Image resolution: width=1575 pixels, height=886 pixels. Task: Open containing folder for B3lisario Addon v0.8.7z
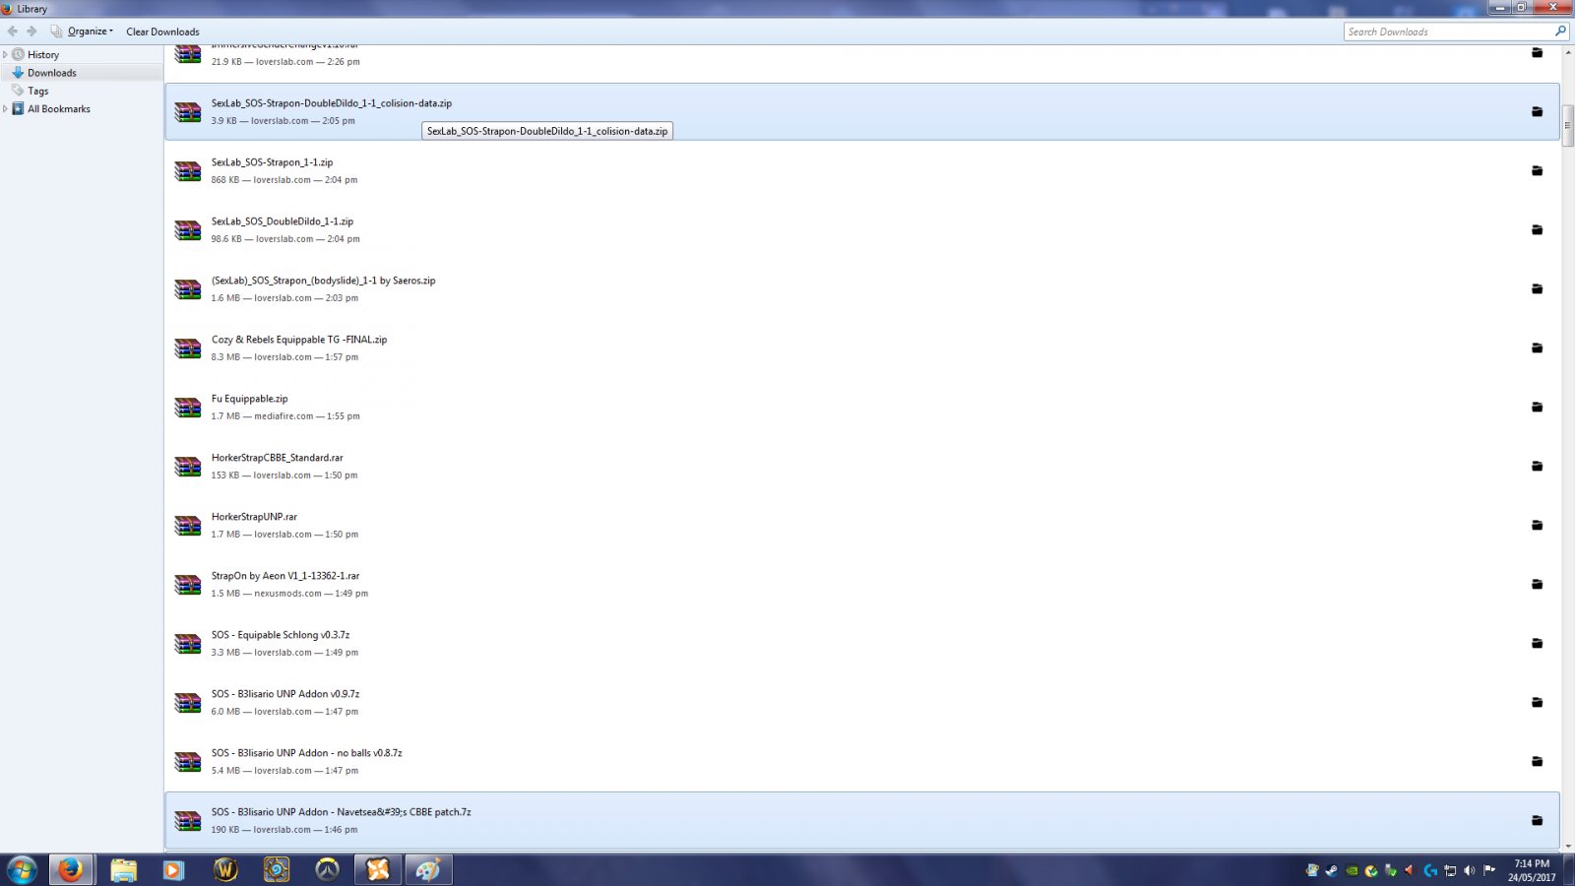pos(1537,761)
